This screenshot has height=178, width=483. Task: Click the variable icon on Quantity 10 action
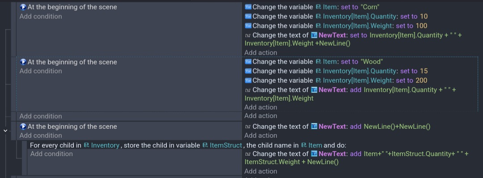click(248, 16)
